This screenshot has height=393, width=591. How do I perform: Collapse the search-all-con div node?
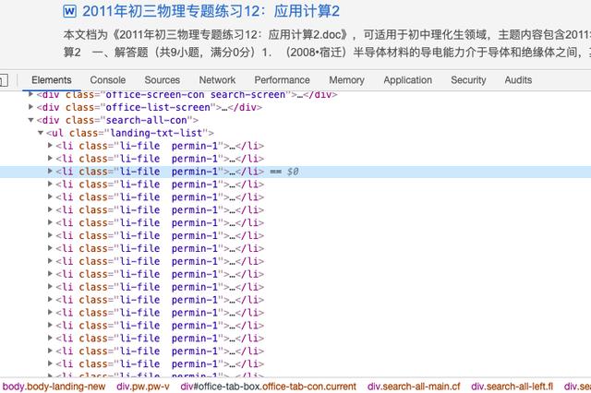(x=30, y=120)
